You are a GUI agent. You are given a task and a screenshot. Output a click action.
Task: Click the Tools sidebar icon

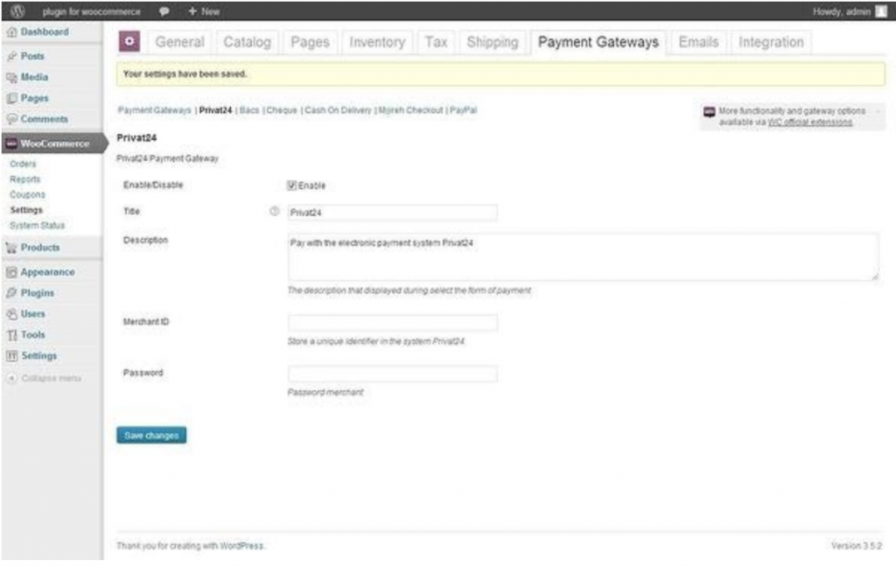tap(11, 335)
